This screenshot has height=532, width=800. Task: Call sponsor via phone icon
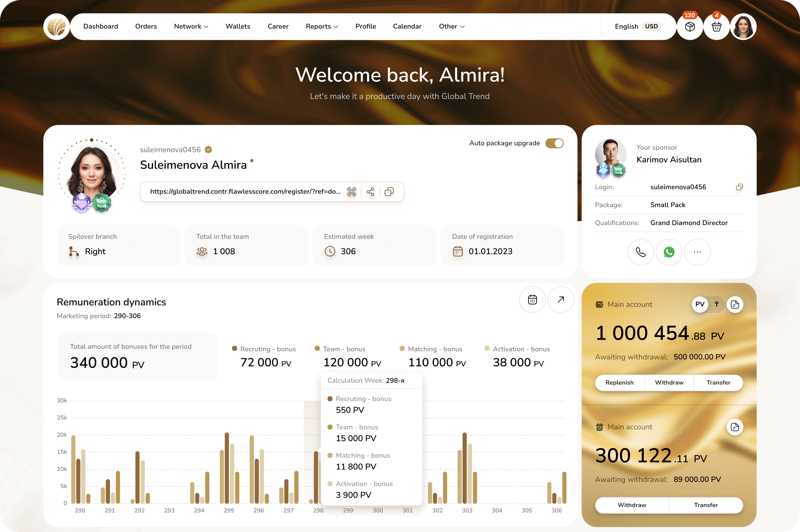click(x=640, y=252)
